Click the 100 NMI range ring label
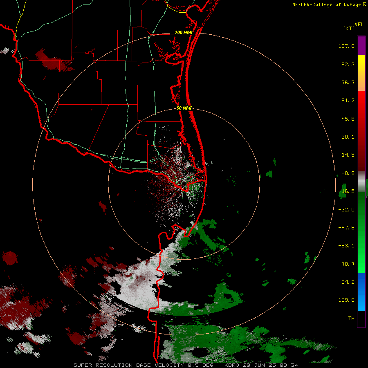This screenshot has width=368, height=368. [x=184, y=32]
